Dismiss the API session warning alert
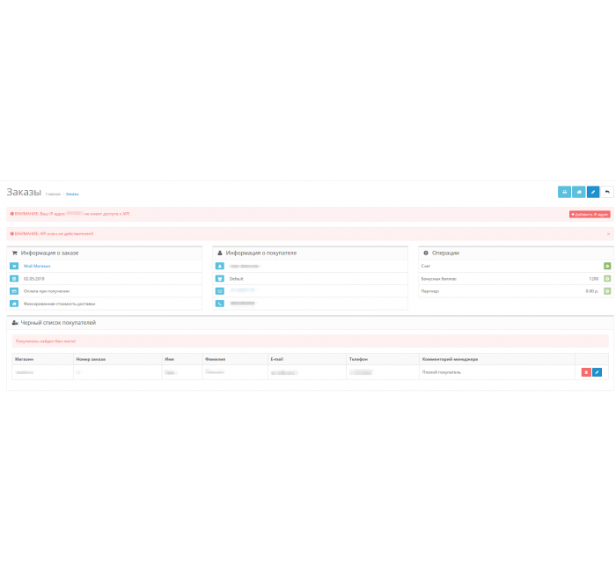616x572 pixels. tap(609, 234)
